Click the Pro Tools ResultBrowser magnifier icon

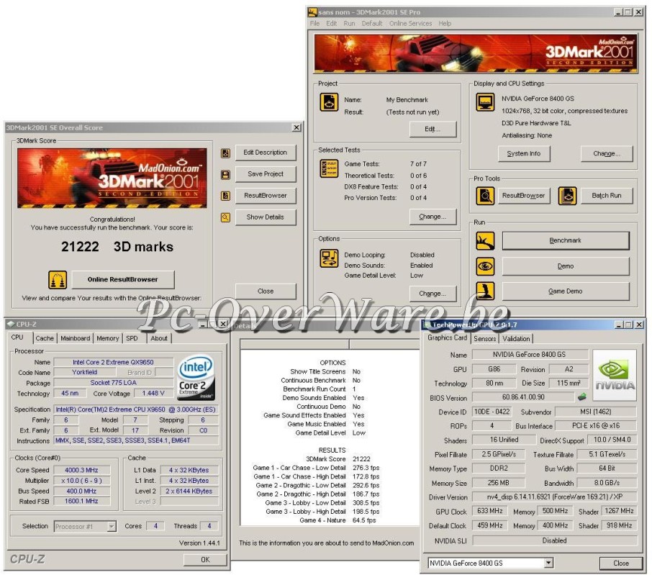485,196
